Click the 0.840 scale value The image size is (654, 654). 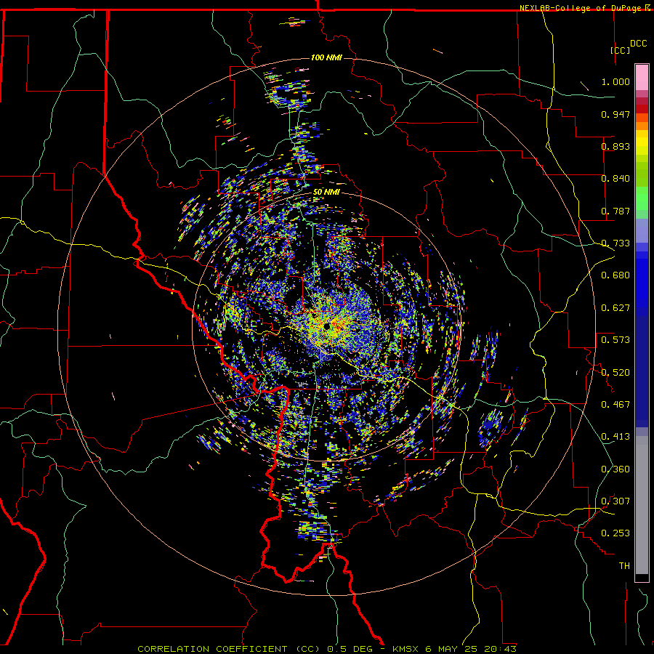(615, 179)
